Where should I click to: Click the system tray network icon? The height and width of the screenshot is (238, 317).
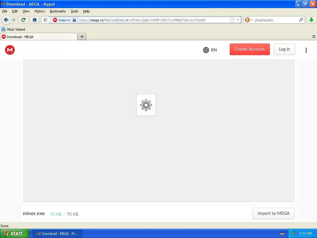point(294,233)
